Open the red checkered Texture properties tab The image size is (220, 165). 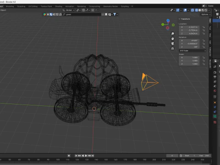tap(215, 122)
